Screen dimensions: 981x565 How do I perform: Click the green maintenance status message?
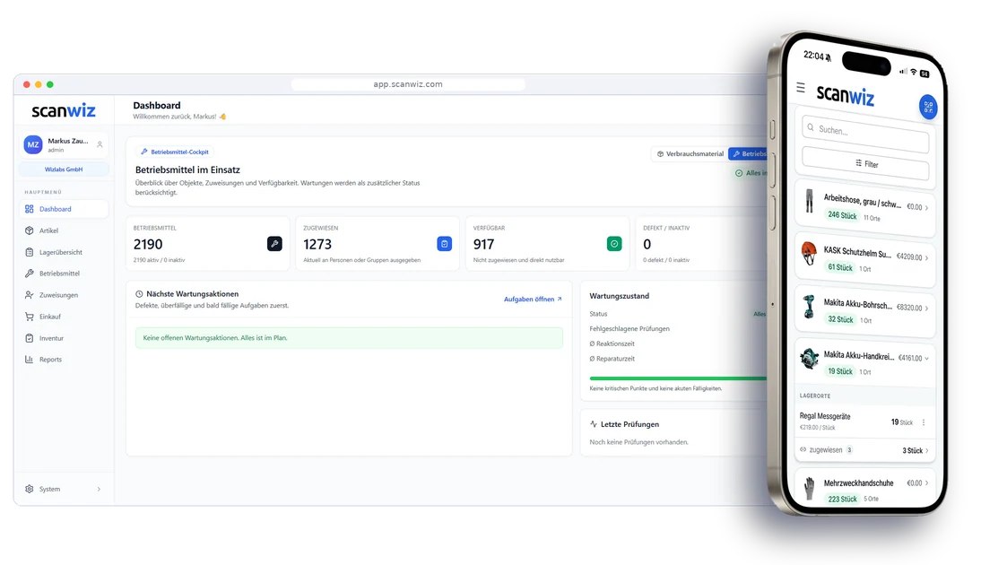click(x=349, y=338)
